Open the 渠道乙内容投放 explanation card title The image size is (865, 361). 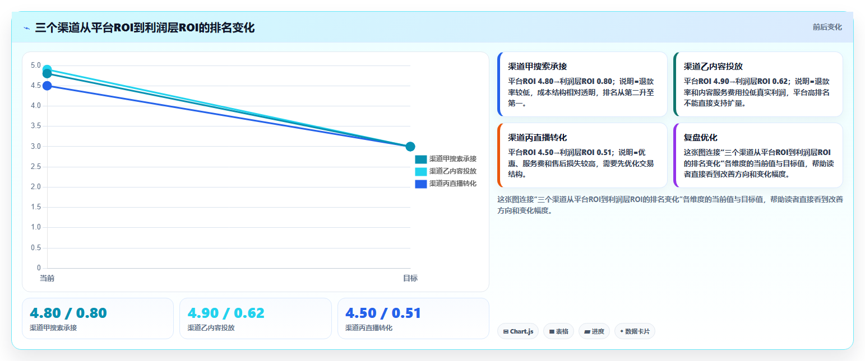(x=713, y=67)
